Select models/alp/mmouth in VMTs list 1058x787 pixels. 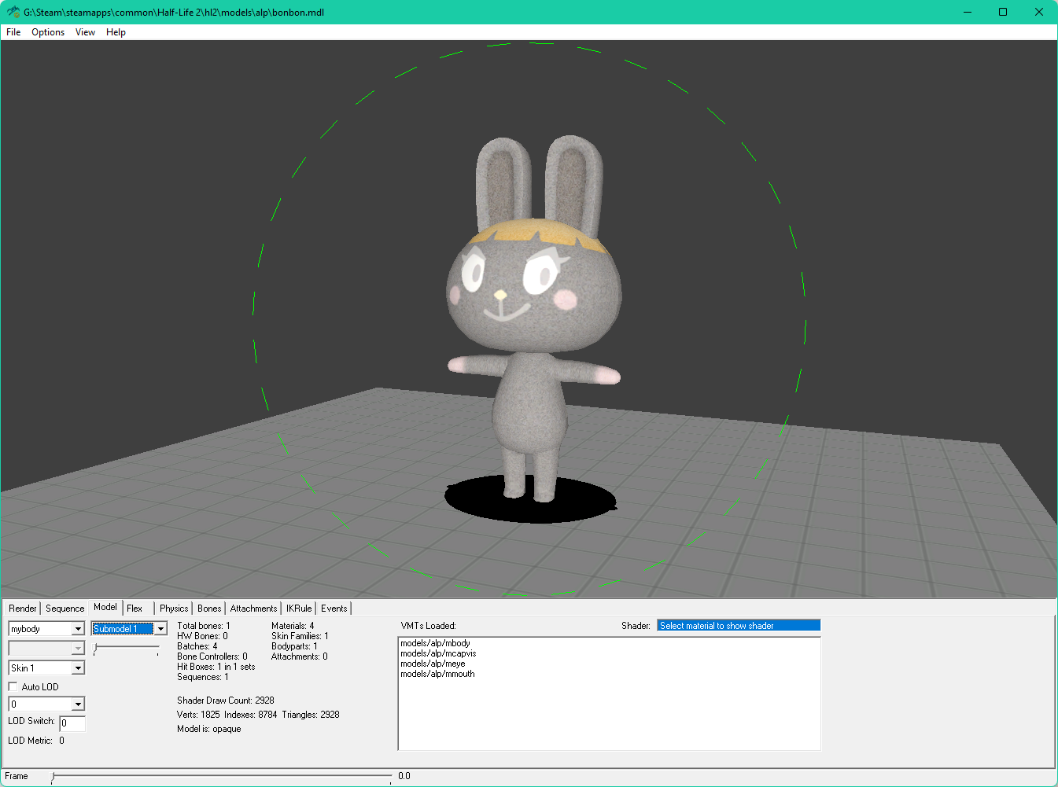437,674
